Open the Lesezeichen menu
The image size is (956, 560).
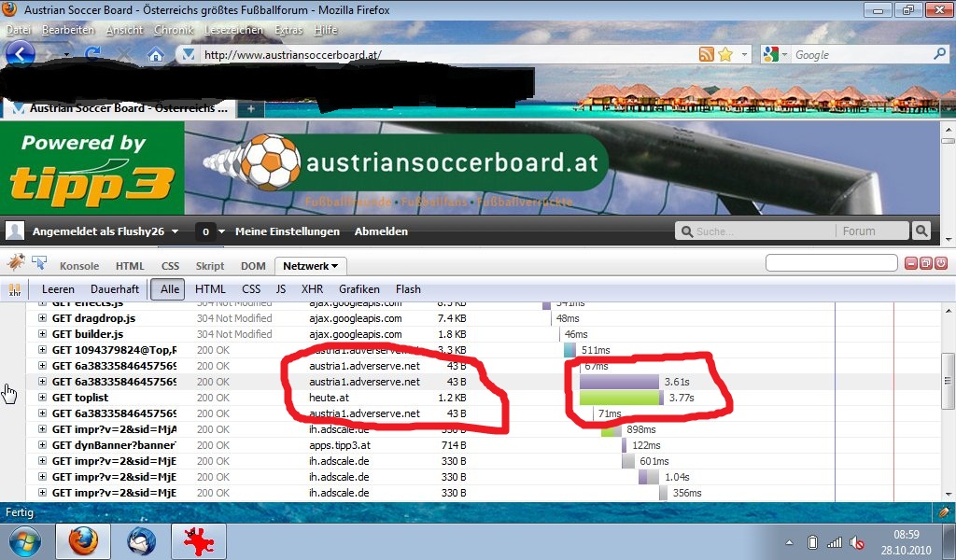[x=233, y=30]
